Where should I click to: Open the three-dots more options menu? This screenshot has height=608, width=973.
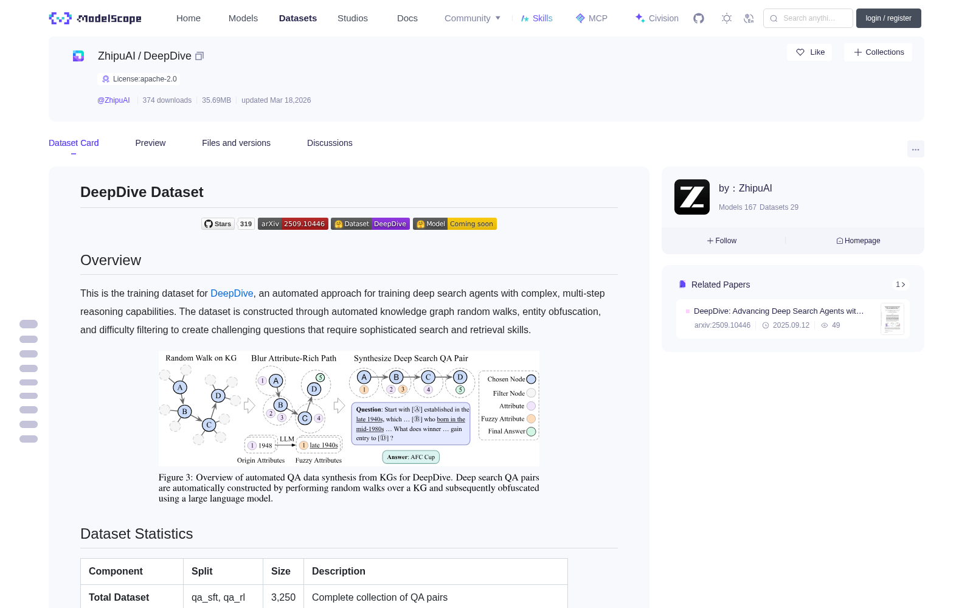coord(915,149)
